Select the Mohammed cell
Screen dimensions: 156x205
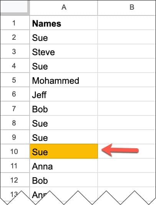(x=64, y=80)
